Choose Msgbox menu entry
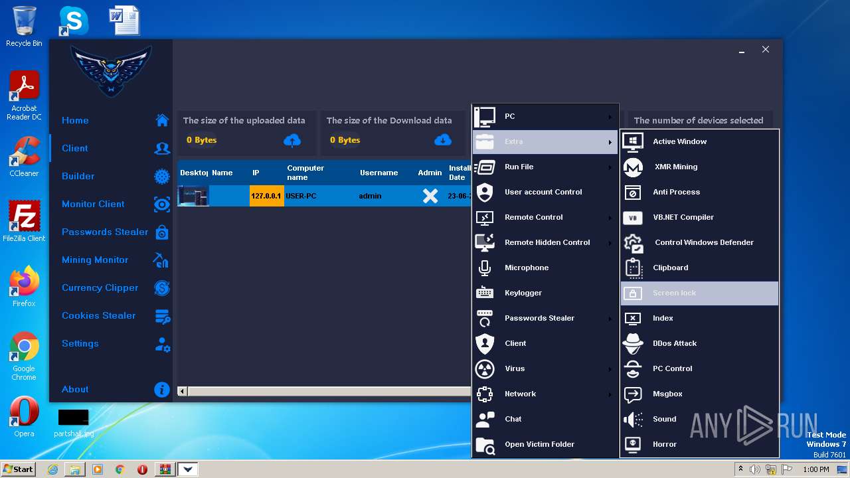Viewport: 850px width, 478px height. tap(699, 394)
